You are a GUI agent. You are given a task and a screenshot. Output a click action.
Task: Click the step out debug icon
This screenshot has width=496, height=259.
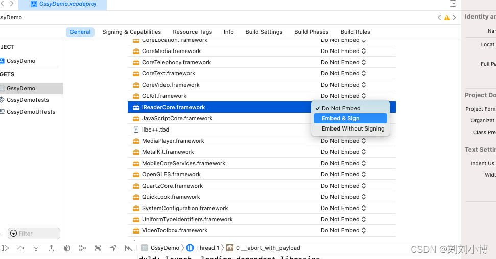tap(51, 248)
